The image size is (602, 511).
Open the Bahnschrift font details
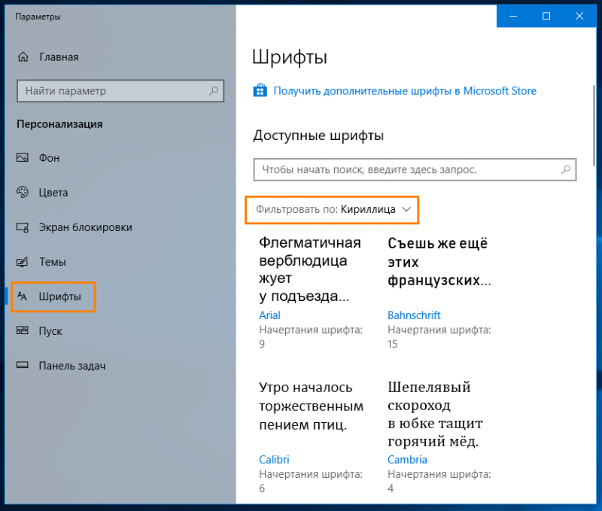[x=414, y=315]
